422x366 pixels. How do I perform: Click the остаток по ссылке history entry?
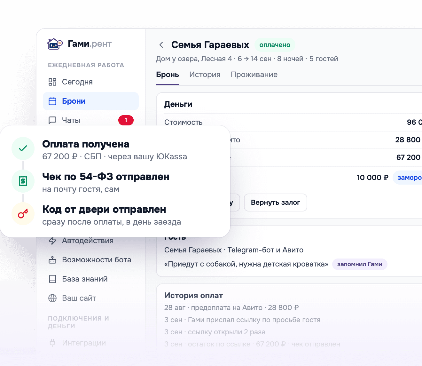click(252, 344)
